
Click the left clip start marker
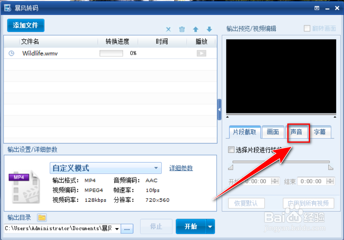pos(231,168)
